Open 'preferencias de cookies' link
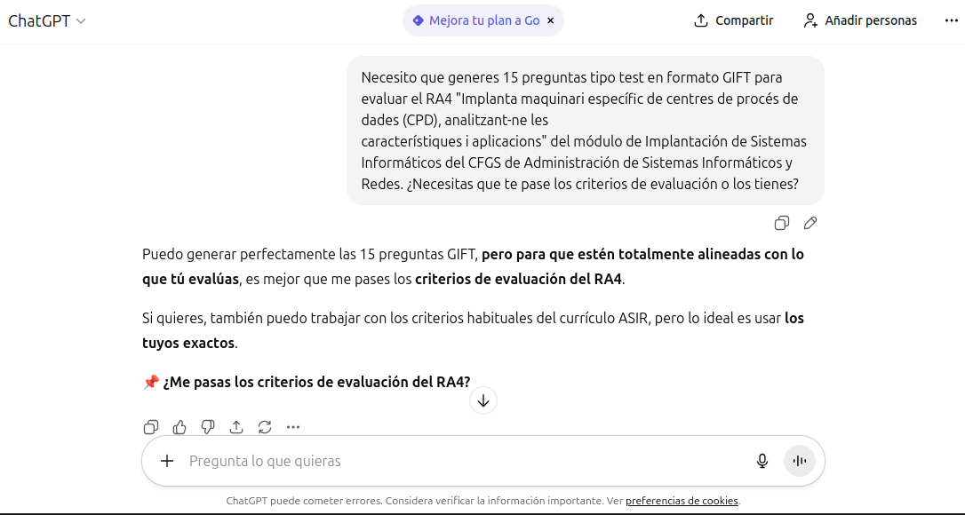 point(682,500)
